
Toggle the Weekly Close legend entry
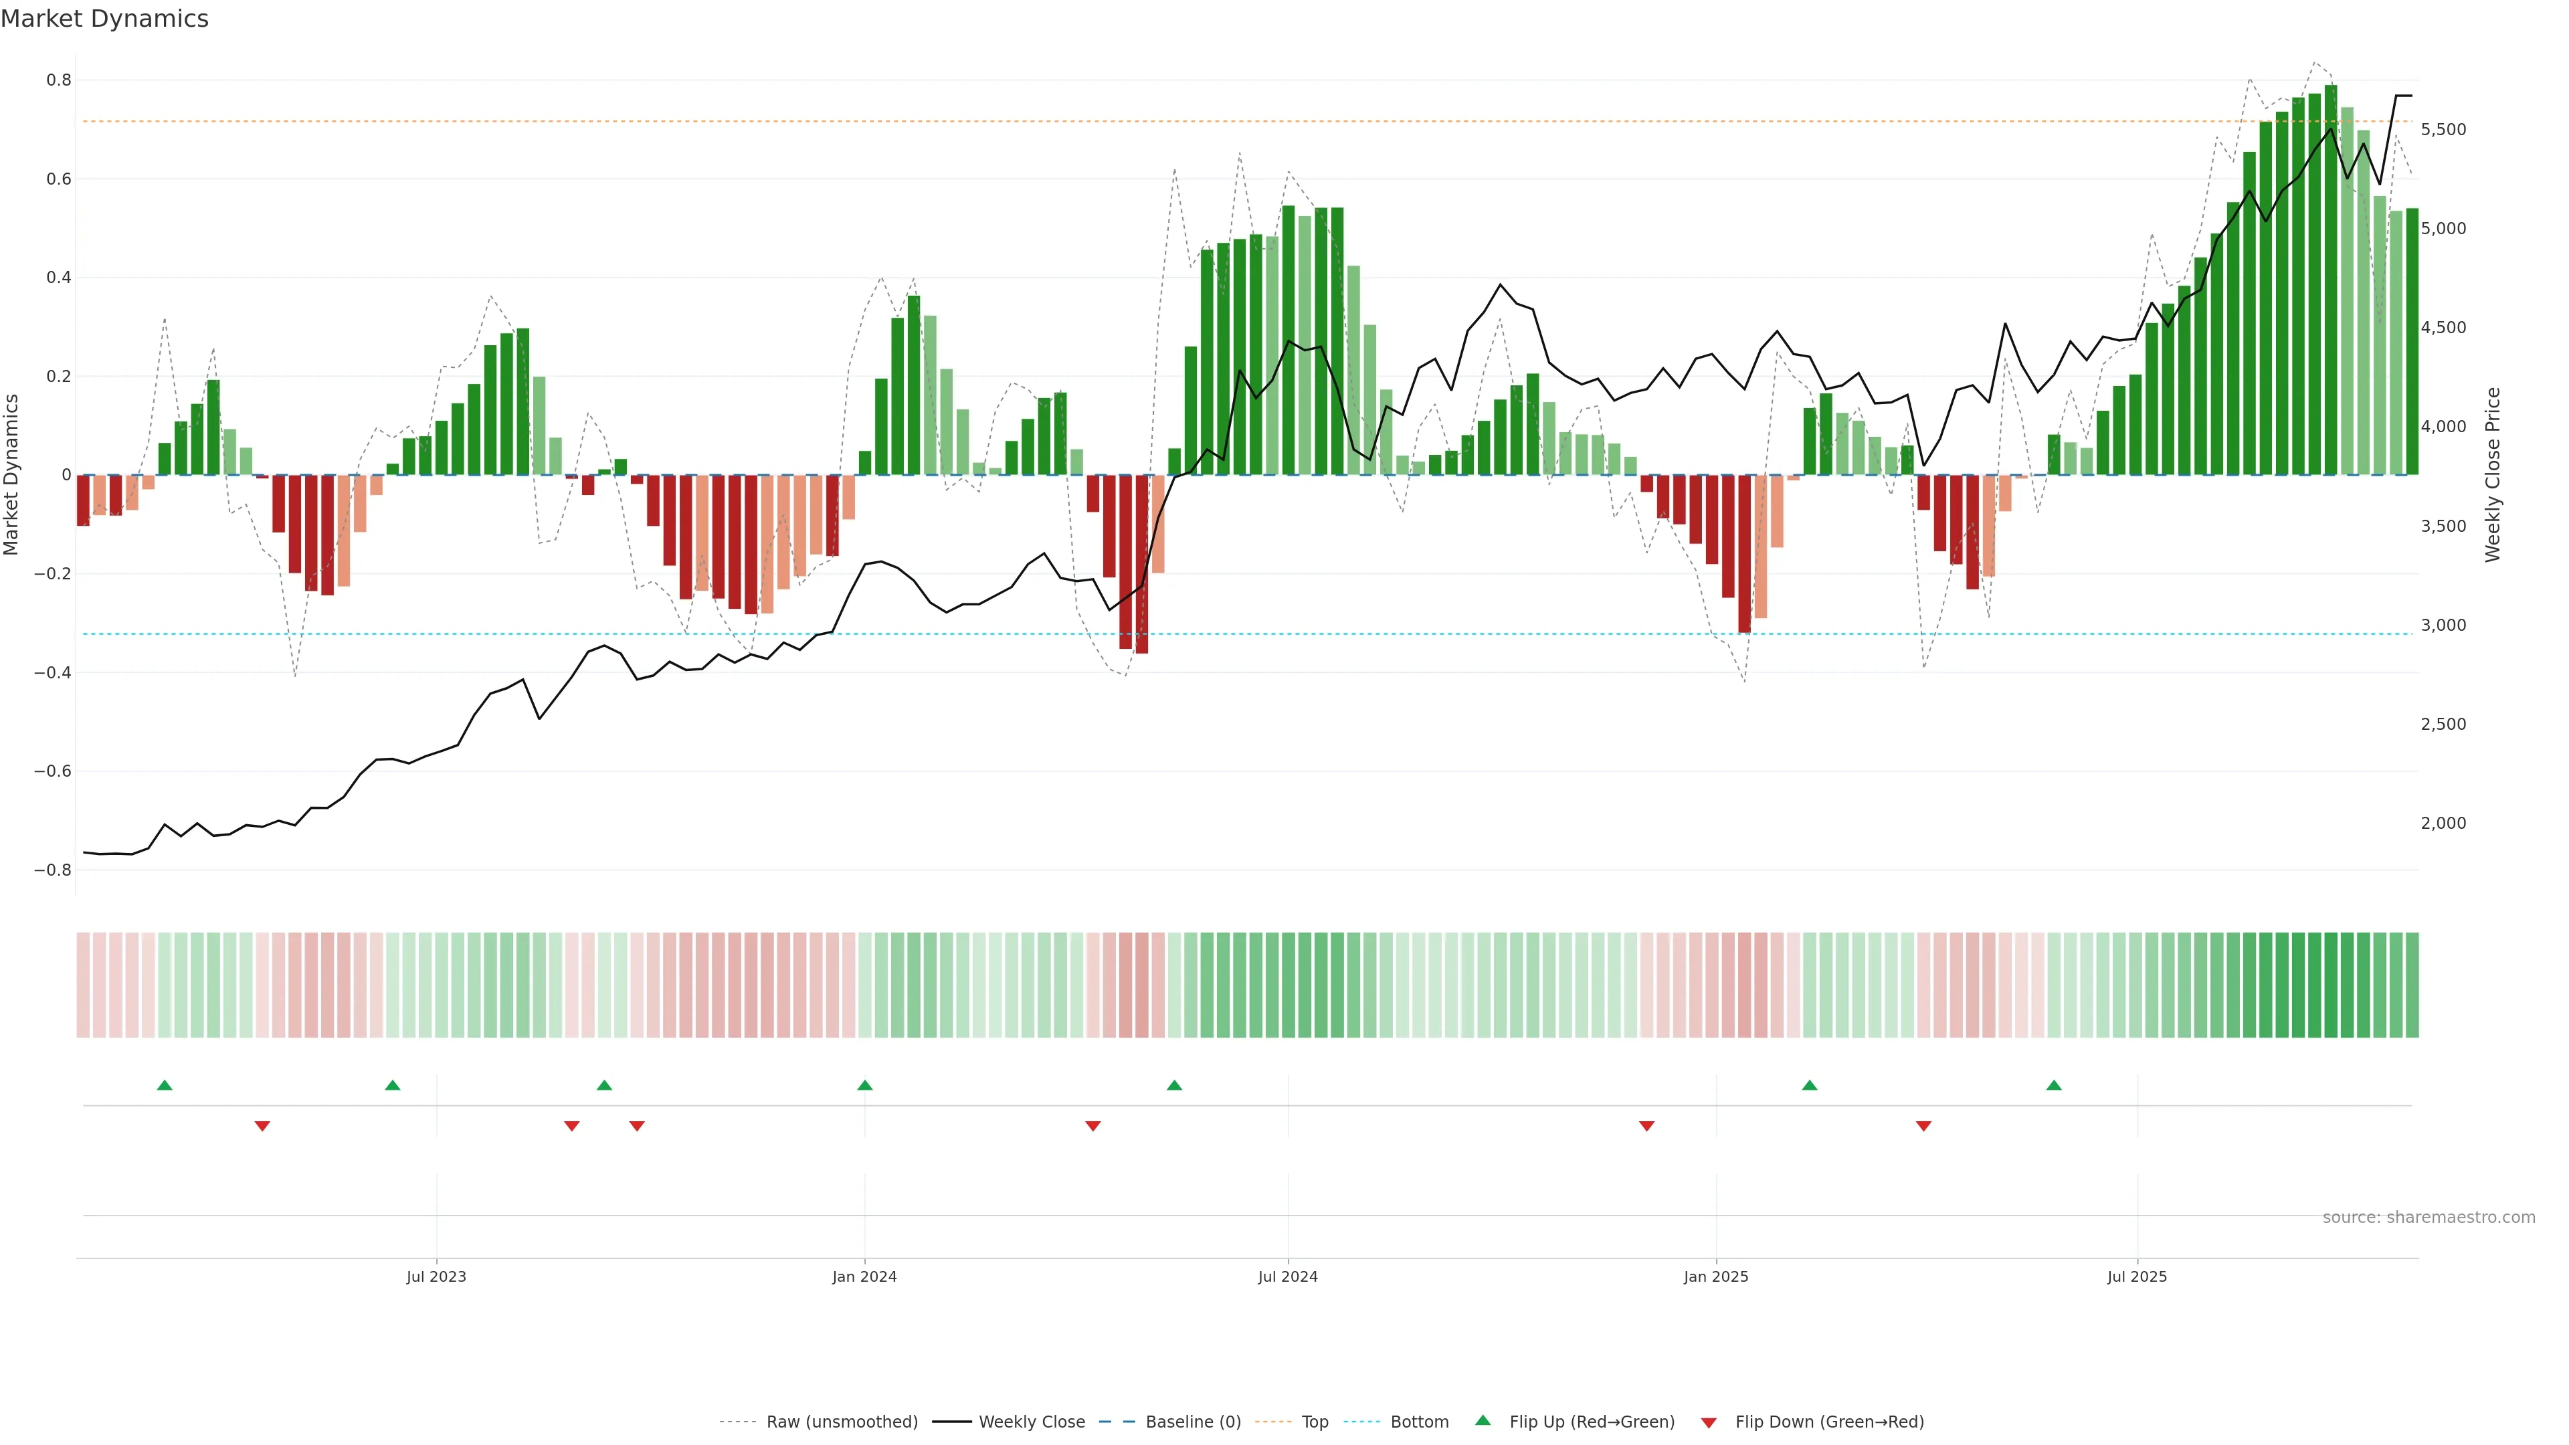(x=1031, y=1422)
